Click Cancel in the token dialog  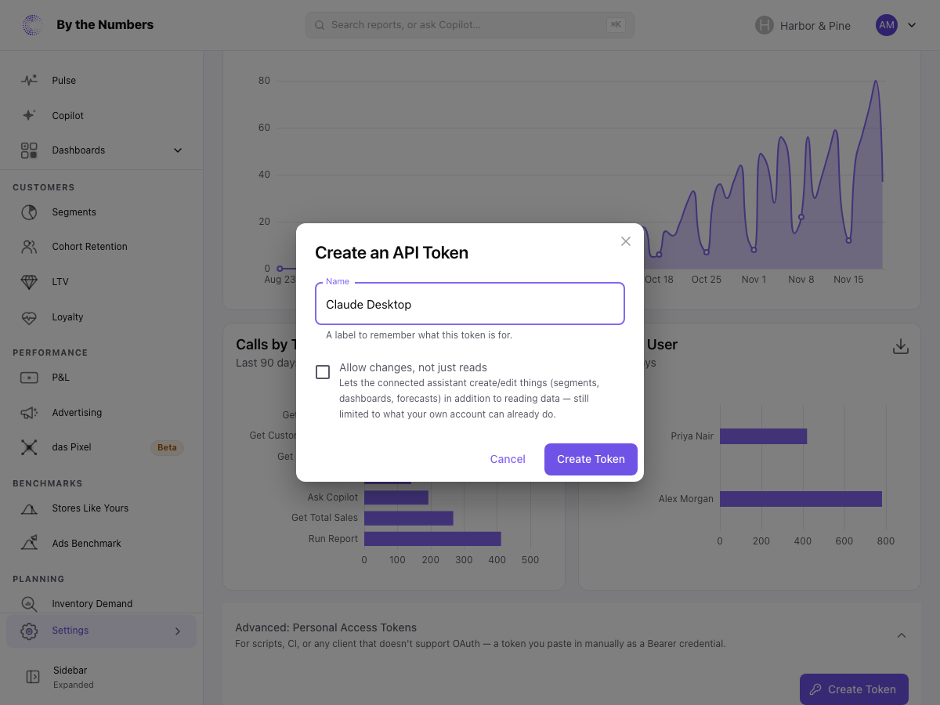pos(508,459)
